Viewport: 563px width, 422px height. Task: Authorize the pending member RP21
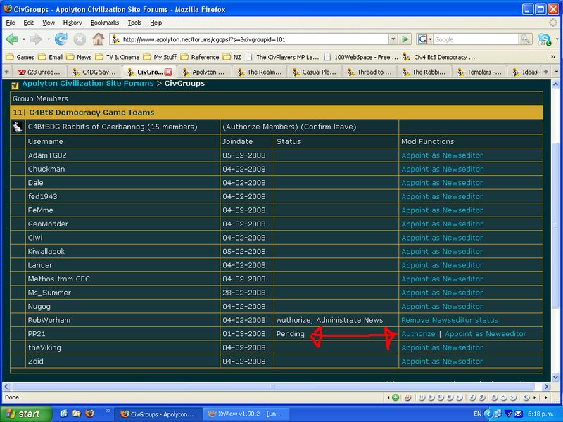418,334
